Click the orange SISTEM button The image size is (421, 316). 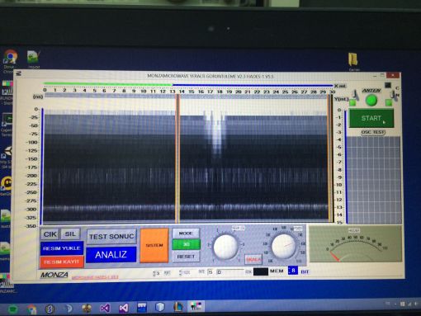pyautogui.click(x=154, y=245)
